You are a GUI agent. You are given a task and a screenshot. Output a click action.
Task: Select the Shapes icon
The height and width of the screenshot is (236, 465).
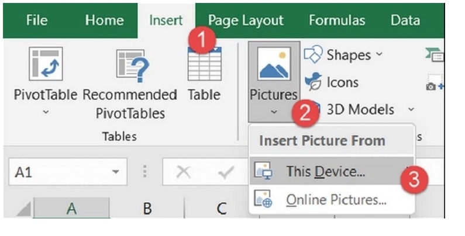pyautogui.click(x=314, y=55)
